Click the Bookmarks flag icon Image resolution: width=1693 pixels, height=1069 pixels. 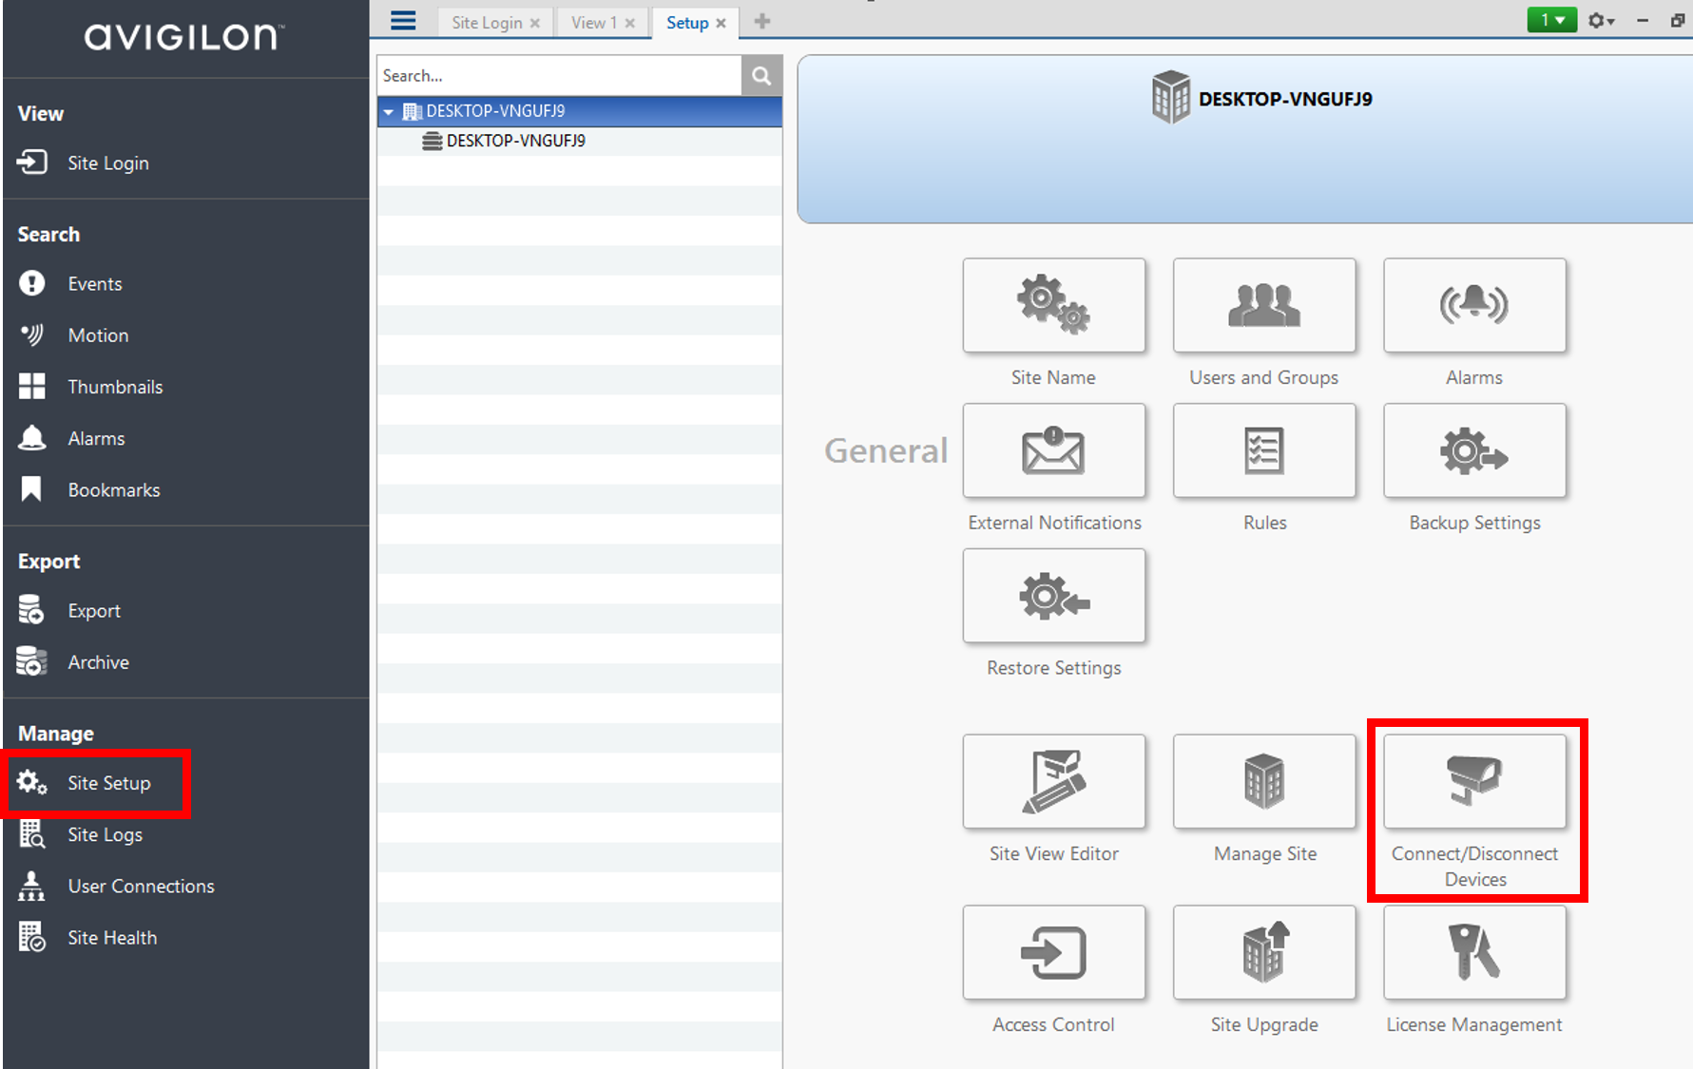(31, 489)
